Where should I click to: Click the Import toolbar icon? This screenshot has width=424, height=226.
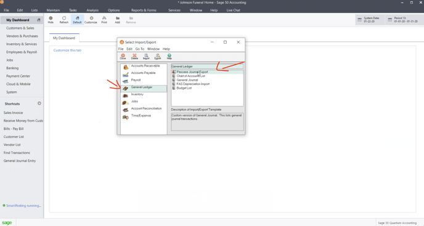(x=146, y=56)
